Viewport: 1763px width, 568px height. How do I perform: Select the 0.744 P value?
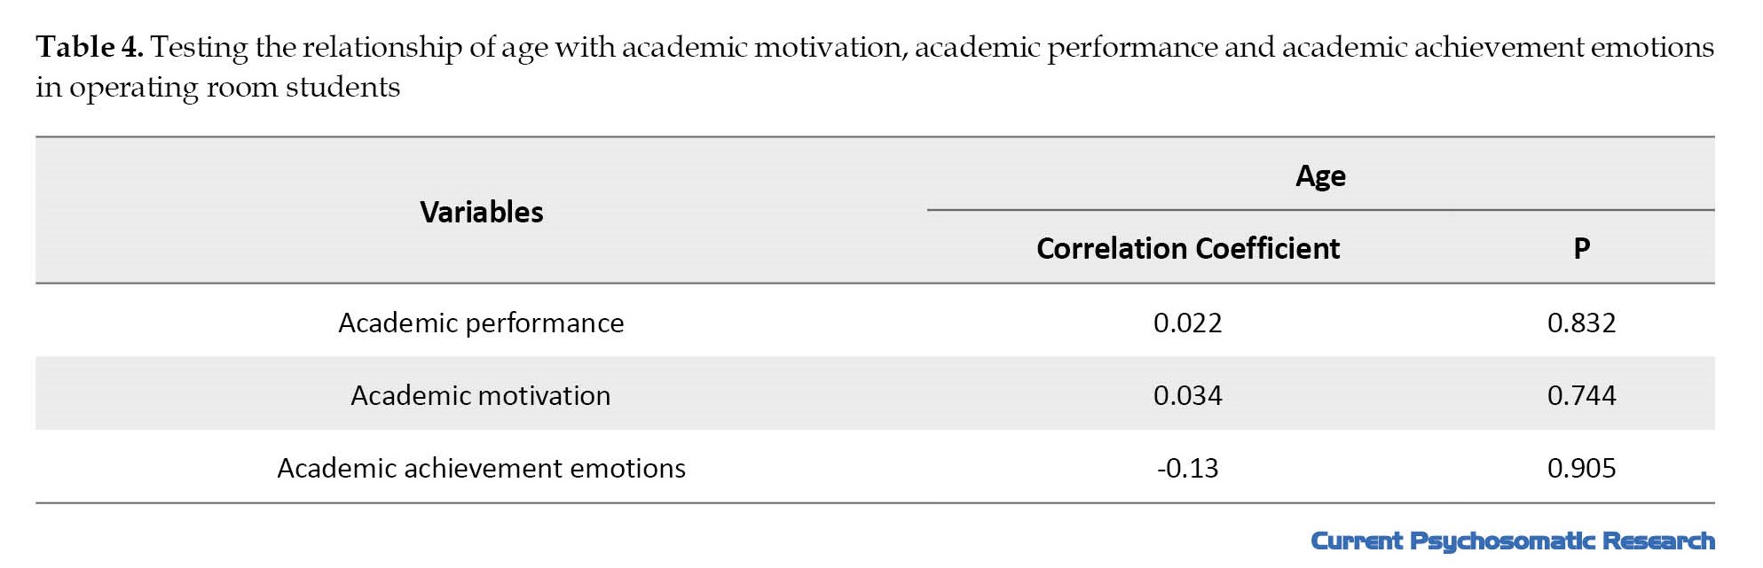(x=1581, y=395)
